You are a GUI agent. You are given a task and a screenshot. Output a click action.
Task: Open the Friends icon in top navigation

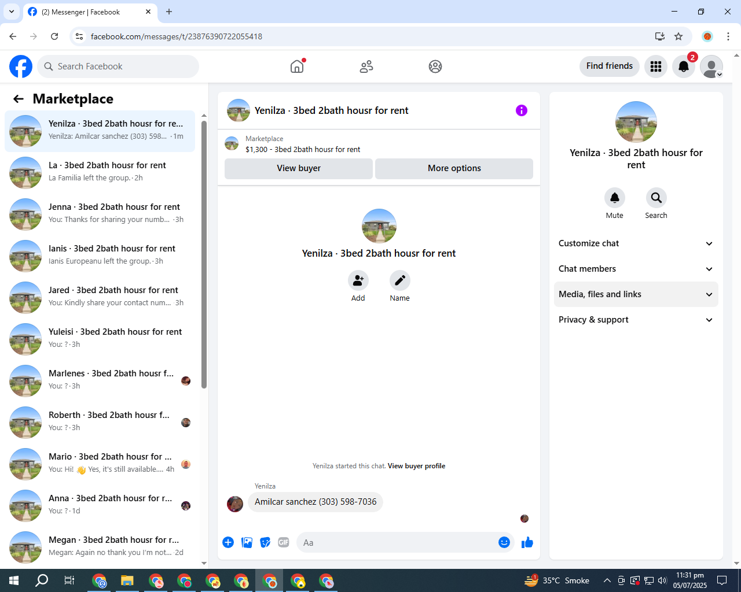tap(366, 66)
